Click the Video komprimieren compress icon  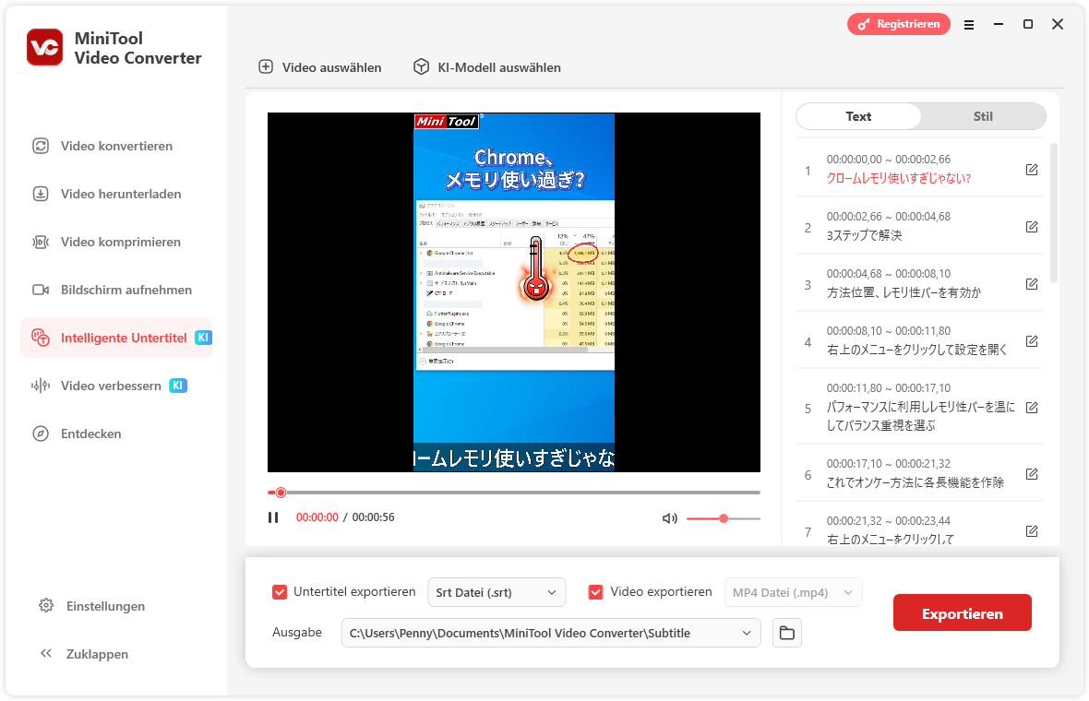coord(41,242)
